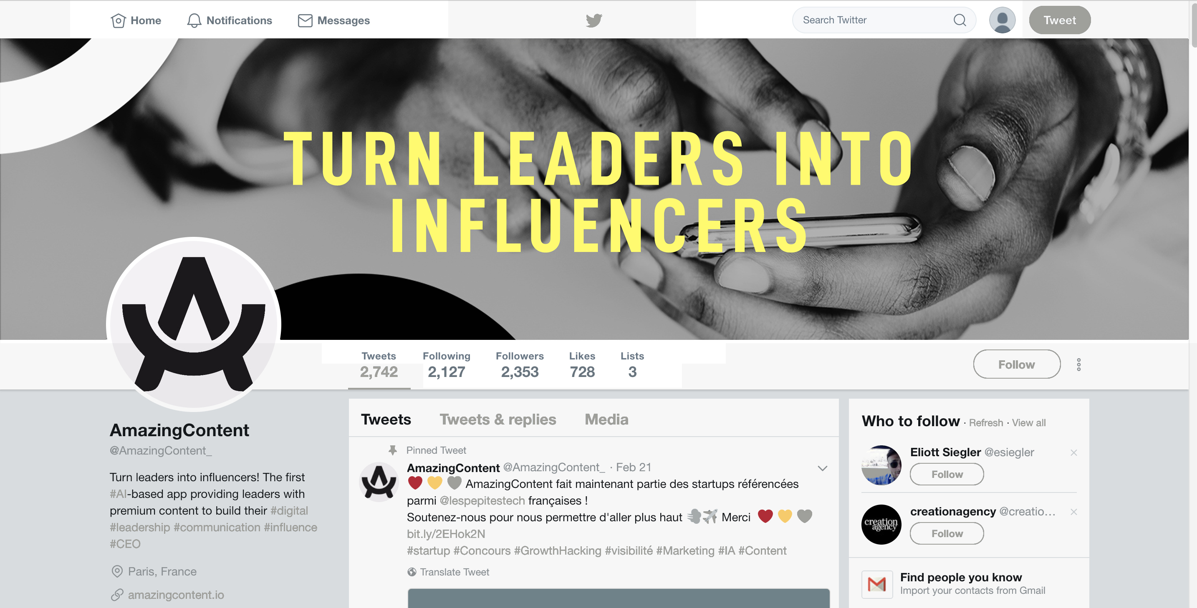Open Notifications bell icon
This screenshot has height=608, width=1197.
click(194, 20)
